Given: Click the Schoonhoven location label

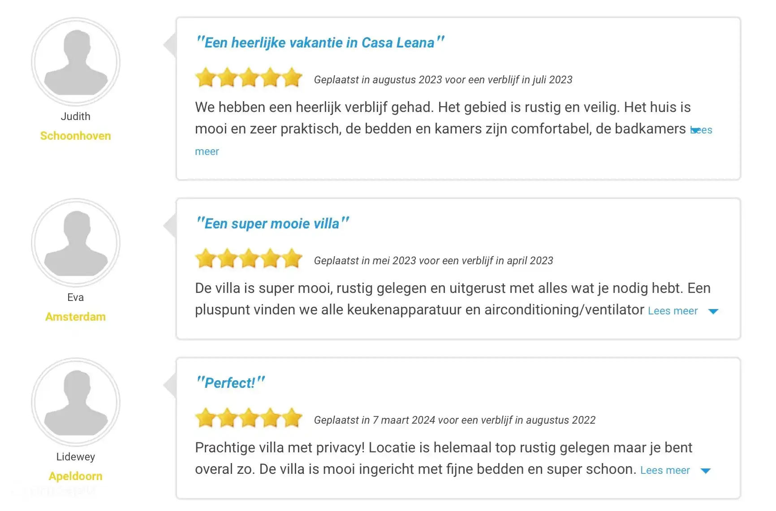Looking at the screenshot, I should (76, 136).
